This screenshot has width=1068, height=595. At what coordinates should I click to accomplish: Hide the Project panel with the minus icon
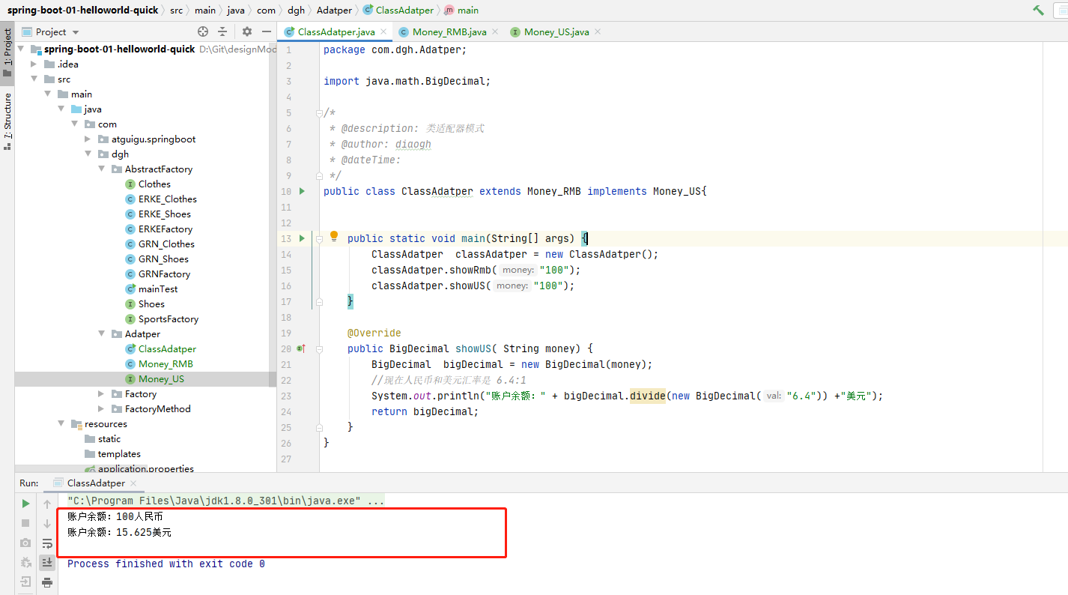tap(267, 31)
